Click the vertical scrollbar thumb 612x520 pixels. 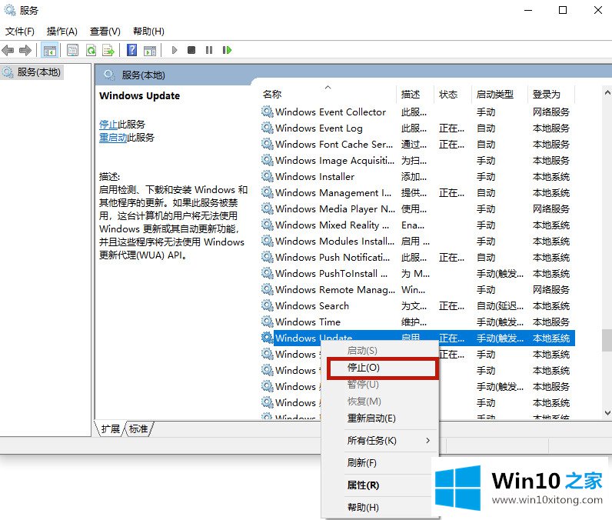(607, 341)
